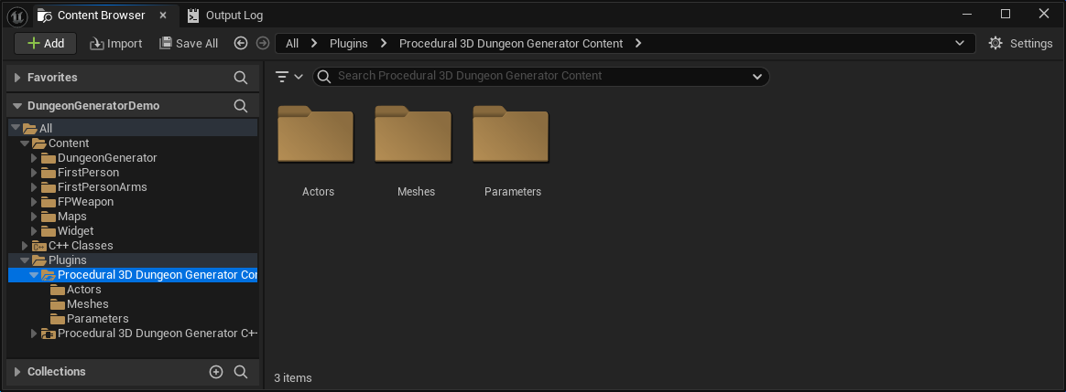
Task: Close the Content Browser window
Action: click(x=1044, y=14)
